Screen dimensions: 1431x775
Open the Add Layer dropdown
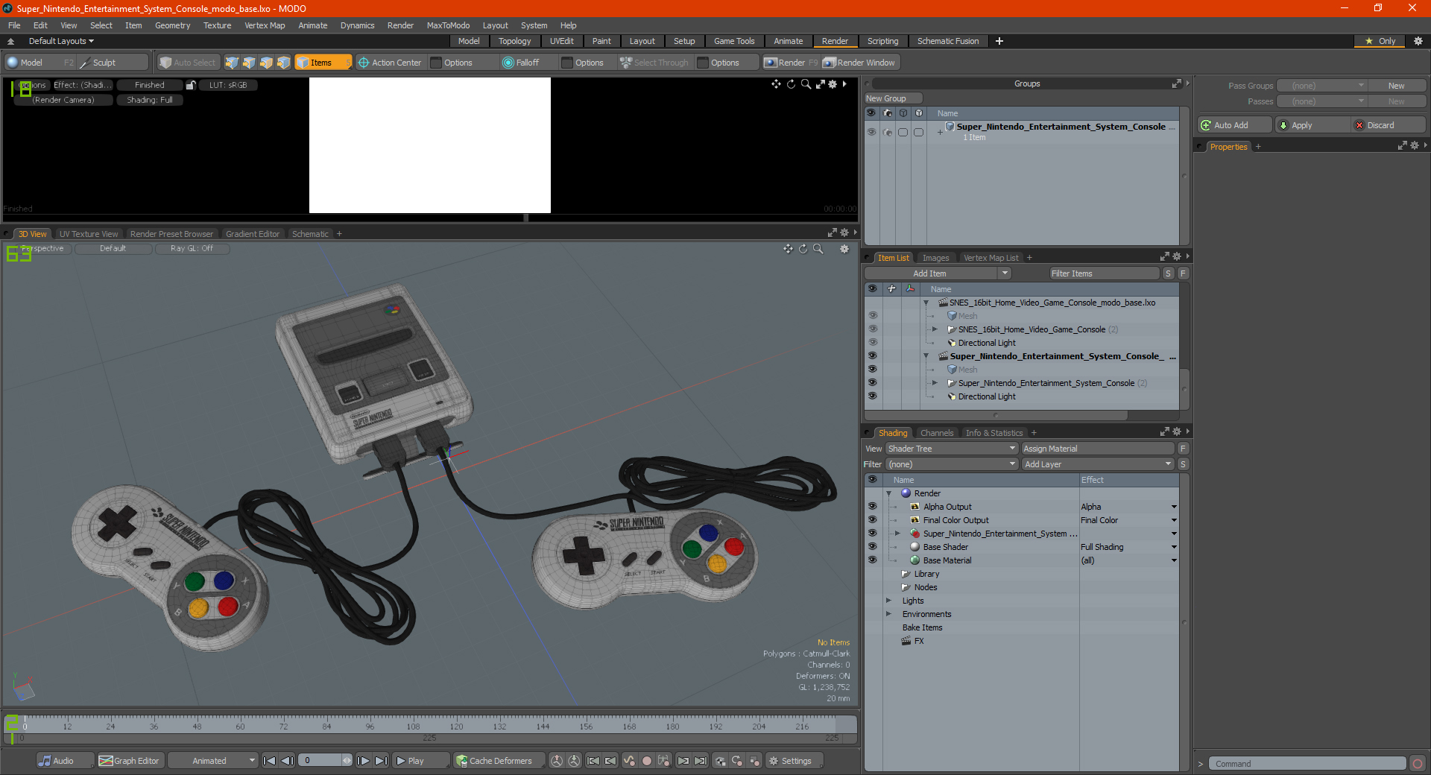(x=1099, y=464)
